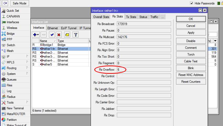This screenshot has height=126, width=223.
Task: Open the Switch sidebar entry
Action: 8,45
